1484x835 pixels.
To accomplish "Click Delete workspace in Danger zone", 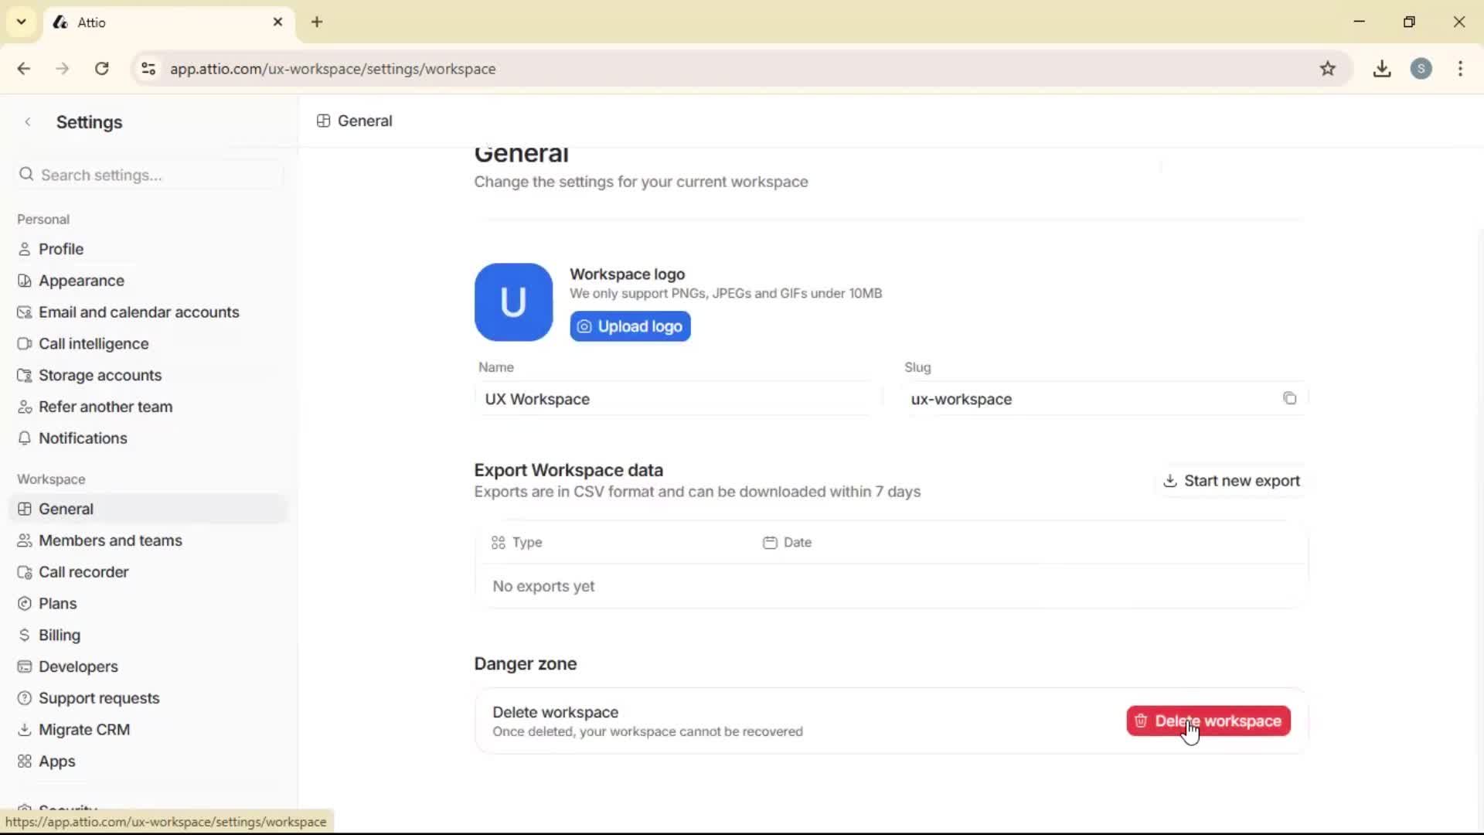I will click(x=1207, y=721).
